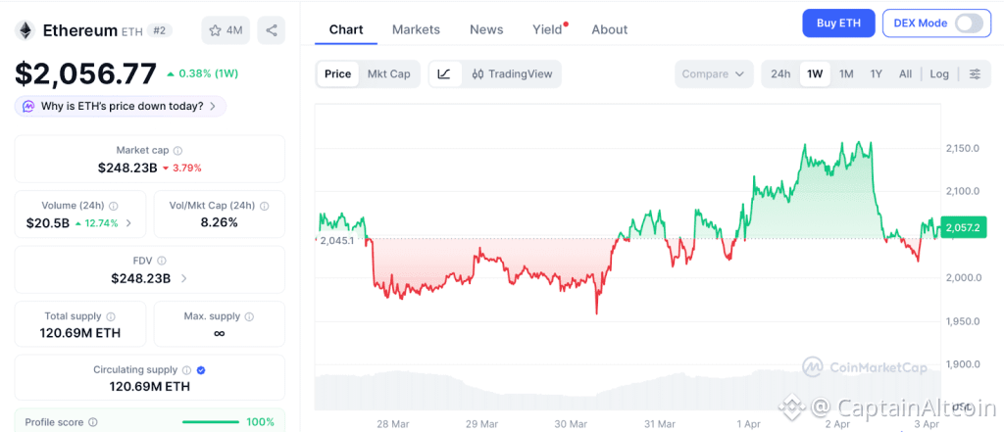
Task: Click the Profile score progress bar
Action: (210, 422)
